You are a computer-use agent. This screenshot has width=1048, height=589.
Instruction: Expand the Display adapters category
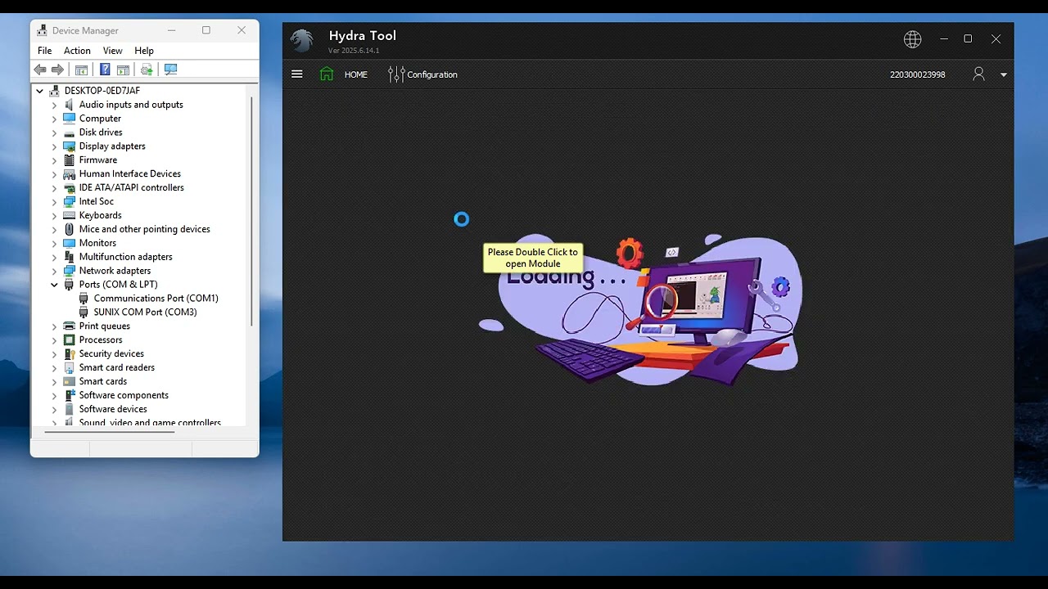[54, 146]
